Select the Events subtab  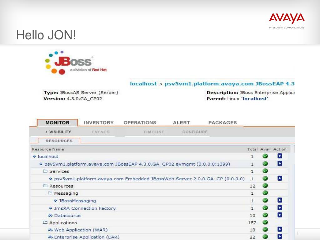pos(101,132)
